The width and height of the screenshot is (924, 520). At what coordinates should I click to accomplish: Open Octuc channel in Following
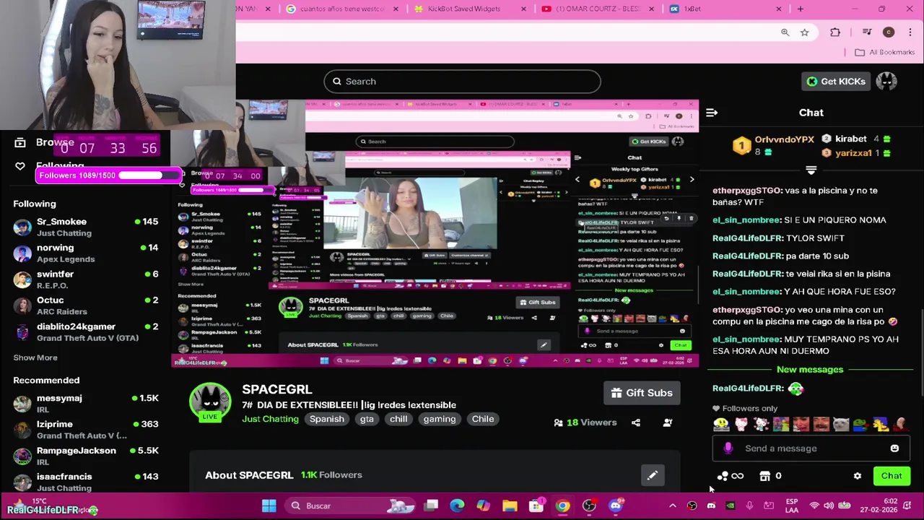(x=87, y=305)
